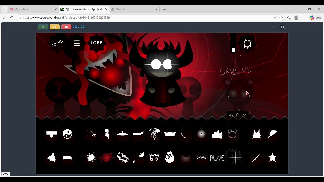Expand the browser tab search dropdown
This screenshot has width=324, height=182.
tap(4, 9)
